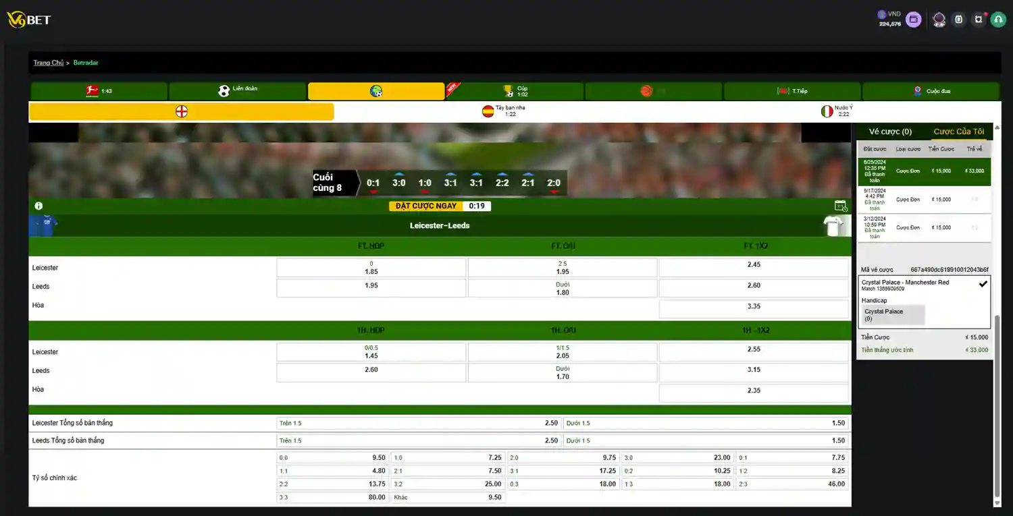This screenshot has height=516, width=1013.
Task: Click the V9BET logo
Action: pos(30,20)
